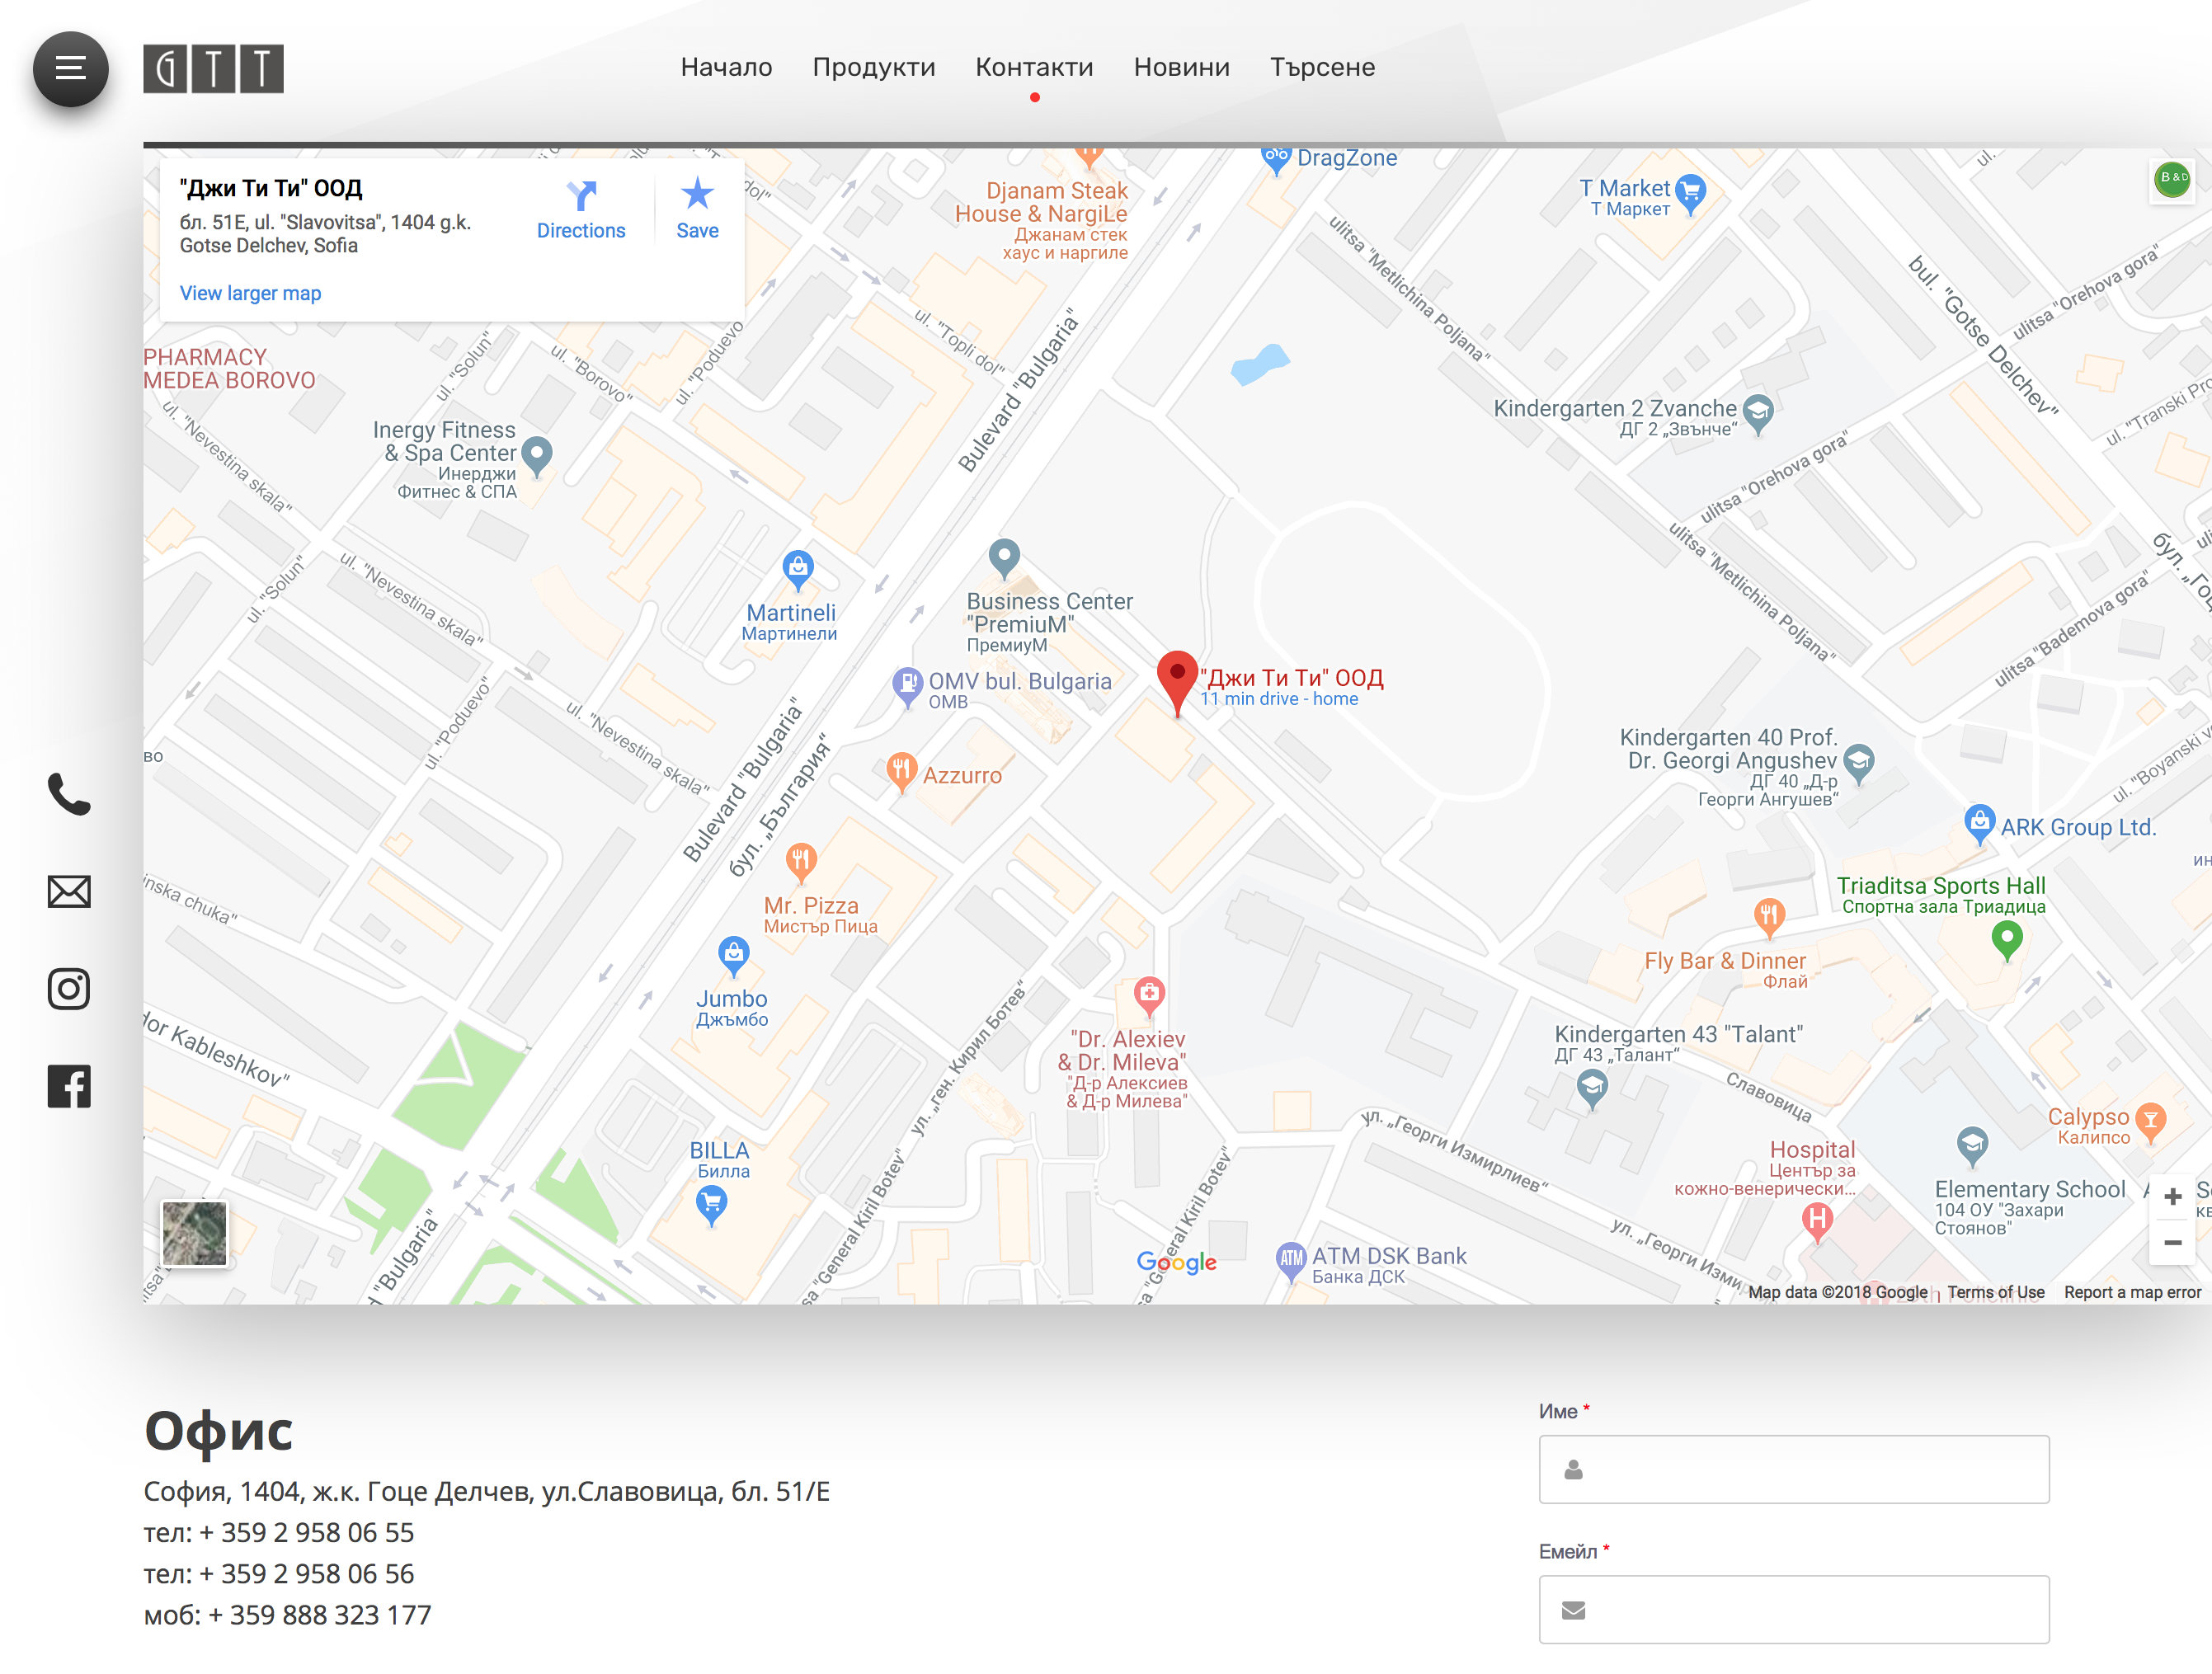Click the DragZone map label

(x=1346, y=157)
